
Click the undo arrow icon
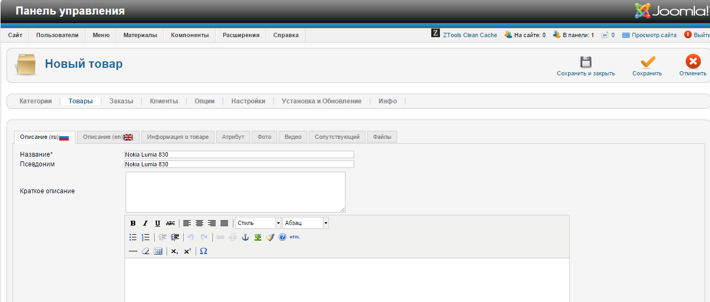pyautogui.click(x=191, y=237)
